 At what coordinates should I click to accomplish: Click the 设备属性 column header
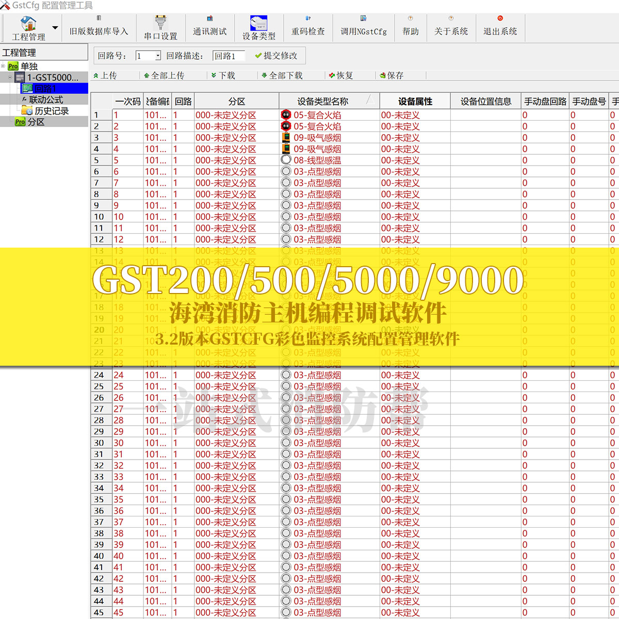415,101
